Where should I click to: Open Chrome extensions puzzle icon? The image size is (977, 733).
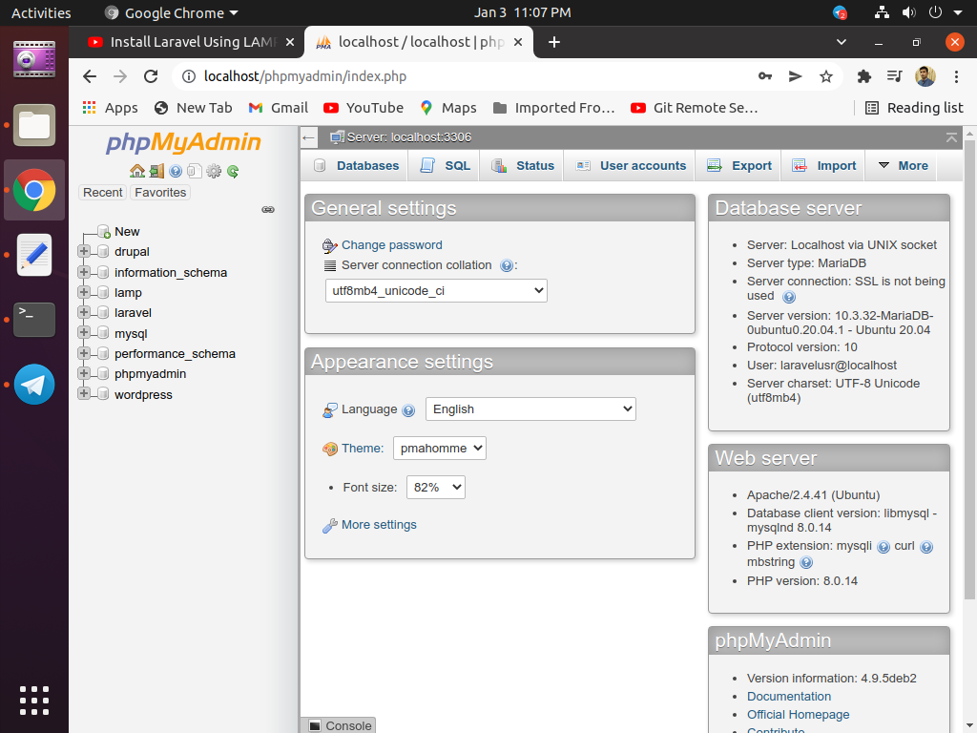tap(864, 76)
